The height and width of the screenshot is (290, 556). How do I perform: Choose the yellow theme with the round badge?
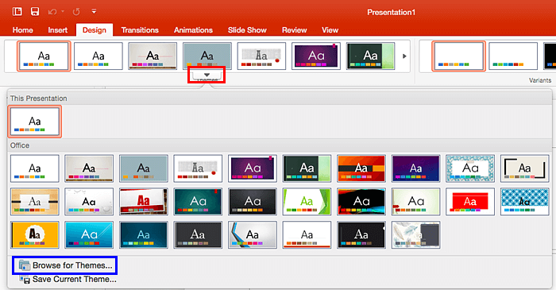coord(35,234)
